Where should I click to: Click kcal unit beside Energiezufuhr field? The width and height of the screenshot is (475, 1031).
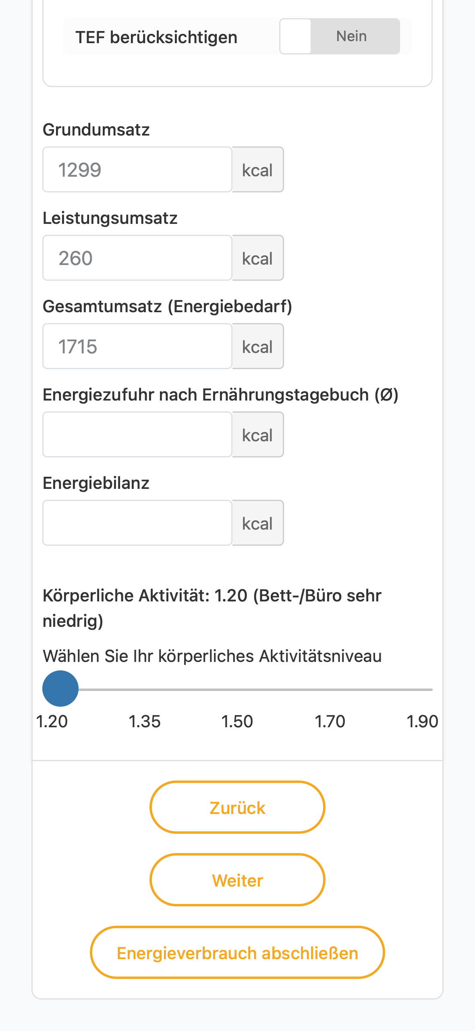[258, 434]
